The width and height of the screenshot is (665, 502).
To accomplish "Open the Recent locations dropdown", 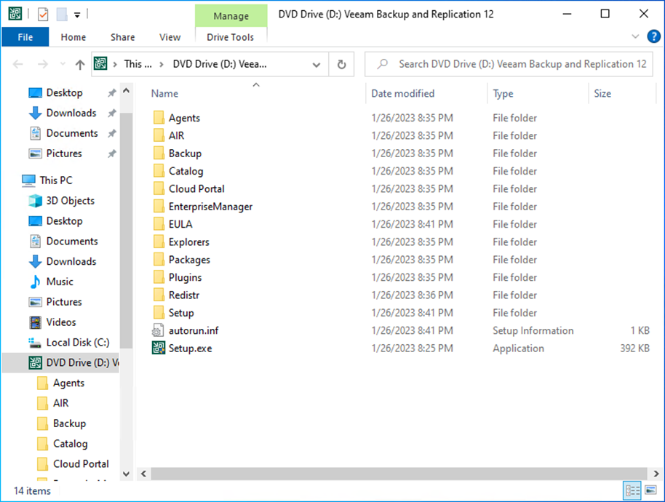I will [63, 65].
